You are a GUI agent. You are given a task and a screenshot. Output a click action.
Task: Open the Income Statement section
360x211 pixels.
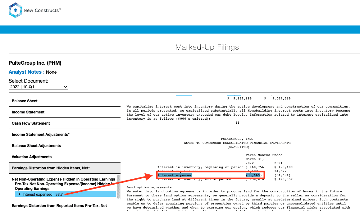coord(65,112)
